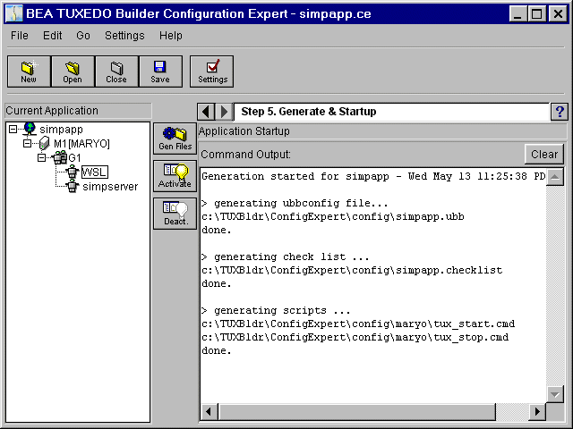The width and height of the screenshot is (573, 429).
Task: Click the '> generating ubbconfig file...' line
Action: pyautogui.click(x=295, y=203)
